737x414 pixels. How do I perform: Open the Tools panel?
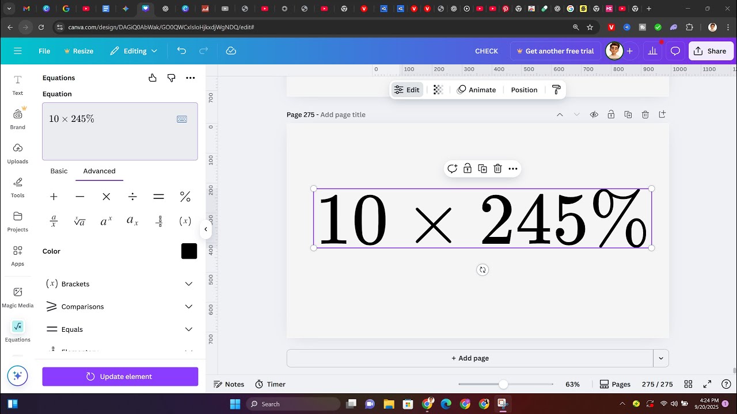(x=17, y=187)
